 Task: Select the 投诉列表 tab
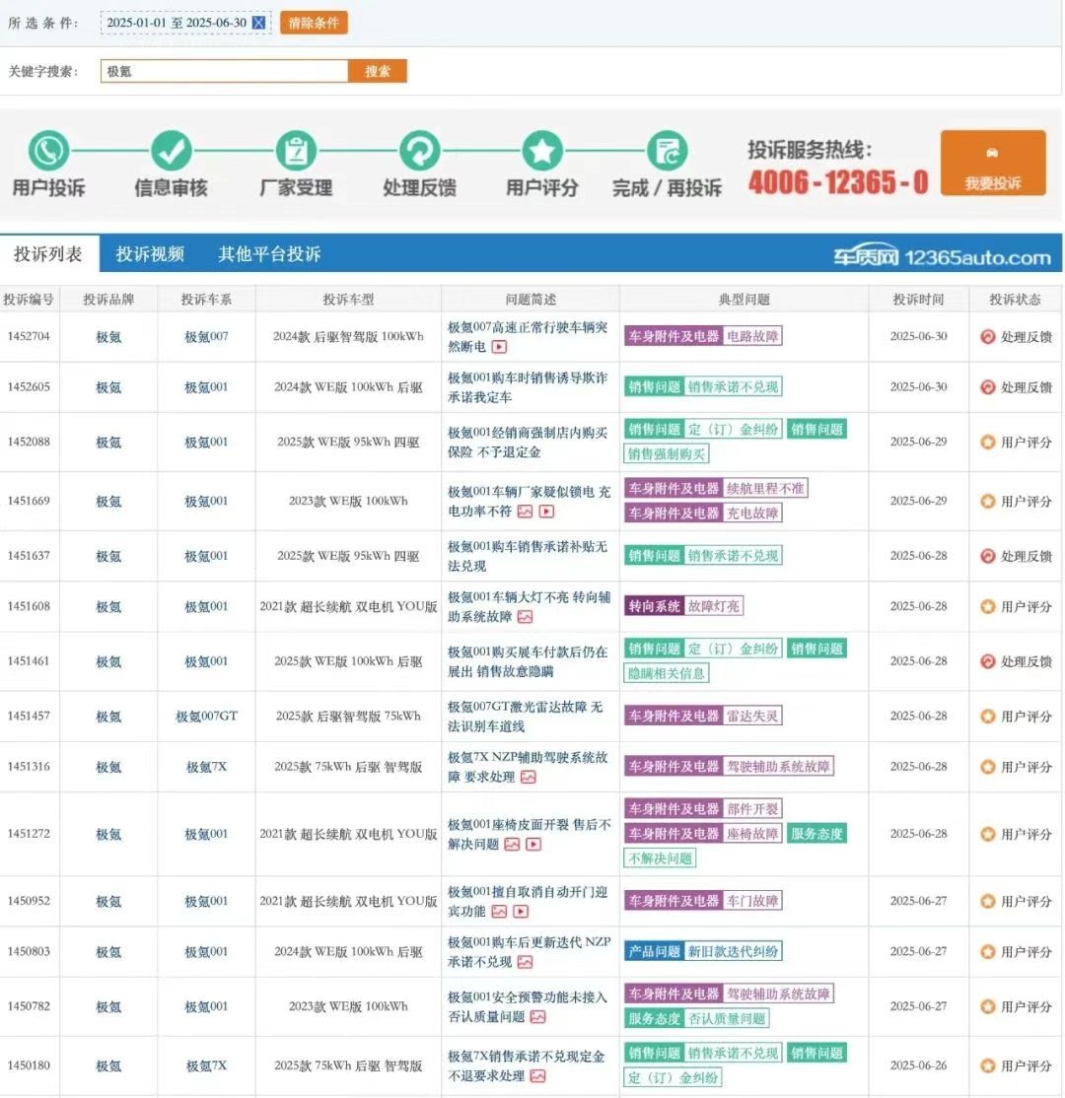click(x=48, y=253)
